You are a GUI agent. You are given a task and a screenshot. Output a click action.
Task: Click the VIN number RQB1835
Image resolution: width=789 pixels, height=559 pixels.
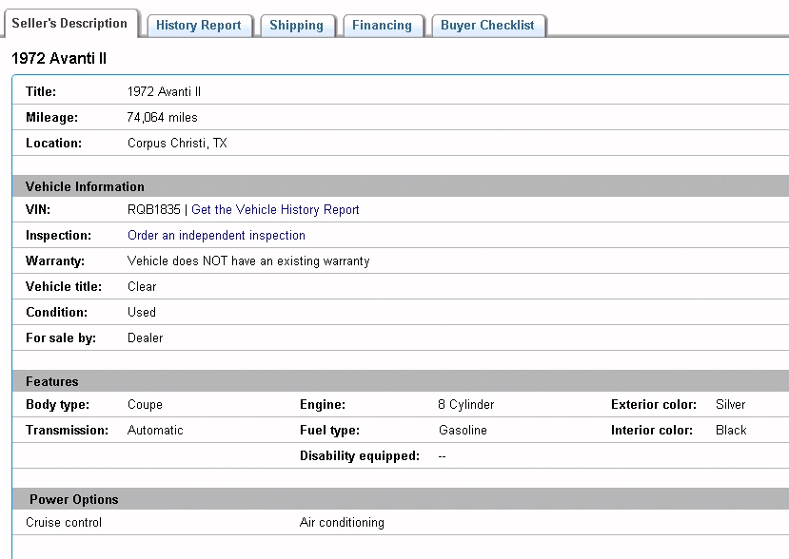[x=153, y=209]
